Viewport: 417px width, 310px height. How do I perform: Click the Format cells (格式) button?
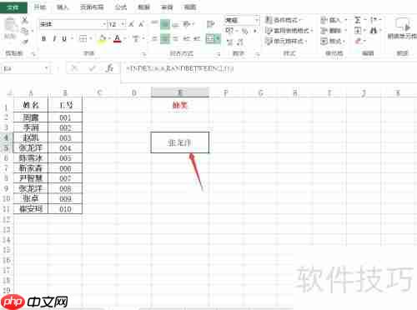click(x=333, y=41)
